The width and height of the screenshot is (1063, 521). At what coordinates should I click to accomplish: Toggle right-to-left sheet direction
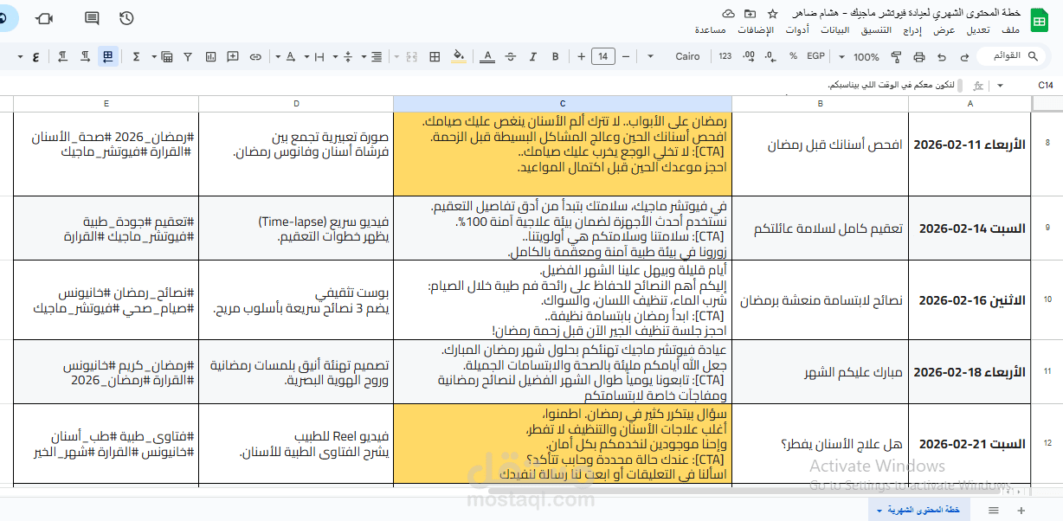click(108, 57)
